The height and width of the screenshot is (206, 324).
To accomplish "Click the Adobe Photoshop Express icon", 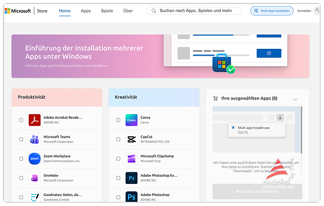I will pyautogui.click(x=131, y=178).
